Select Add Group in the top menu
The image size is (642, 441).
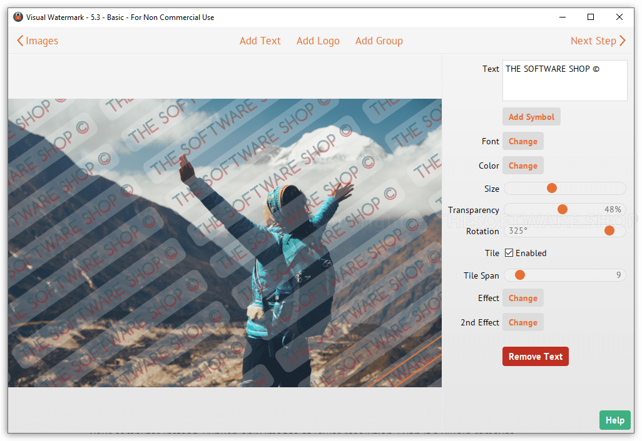[379, 41]
